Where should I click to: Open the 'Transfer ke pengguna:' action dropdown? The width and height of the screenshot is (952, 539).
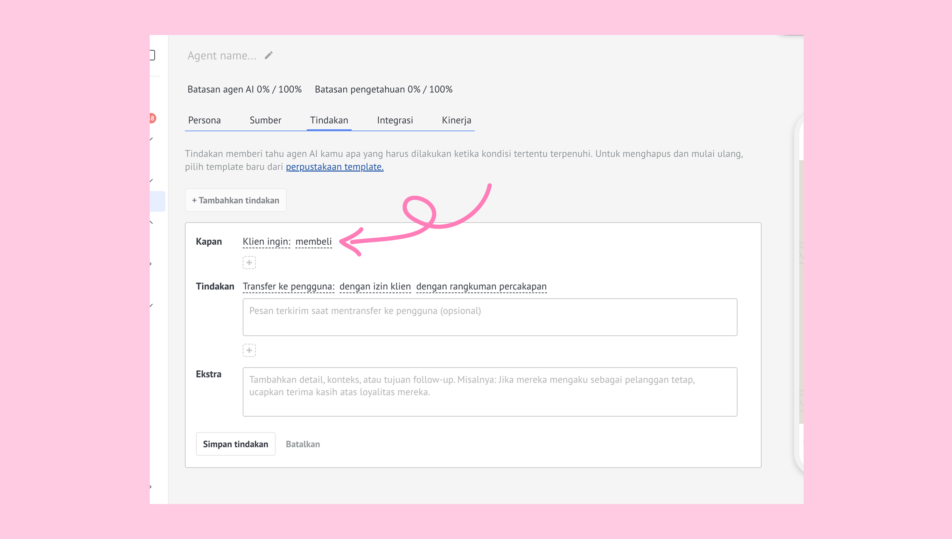point(288,287)
